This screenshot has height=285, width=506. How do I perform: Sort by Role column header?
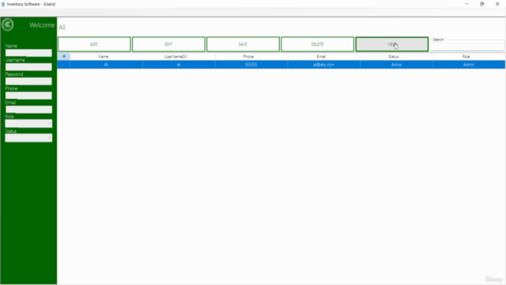[x=469, y=56]
